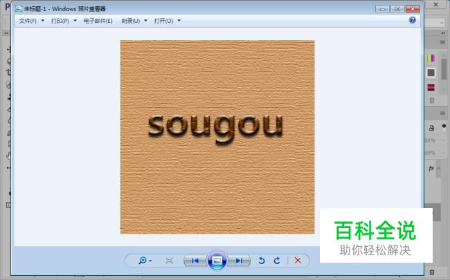450x280 pixels.
Task: Close the Photoshop window behind
Action: (x=435, y=5)
